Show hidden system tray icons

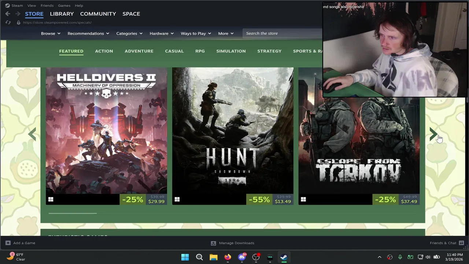click(380, 257)
